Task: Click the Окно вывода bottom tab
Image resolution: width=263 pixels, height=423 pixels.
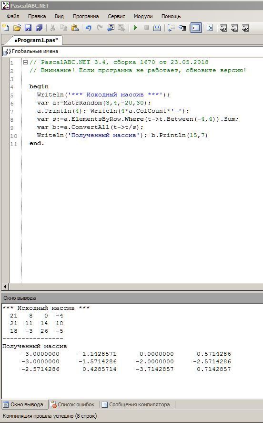Action: tap(23, 404)
